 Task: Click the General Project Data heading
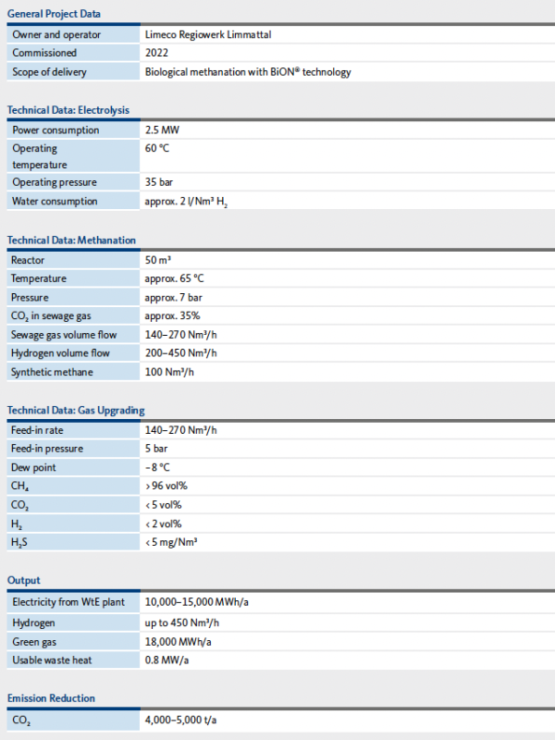click(55, 14)
